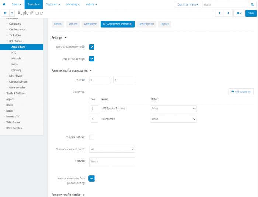Open Cameras & Photo category
This screenshot has width=258, height=197.
click(18, 82)
